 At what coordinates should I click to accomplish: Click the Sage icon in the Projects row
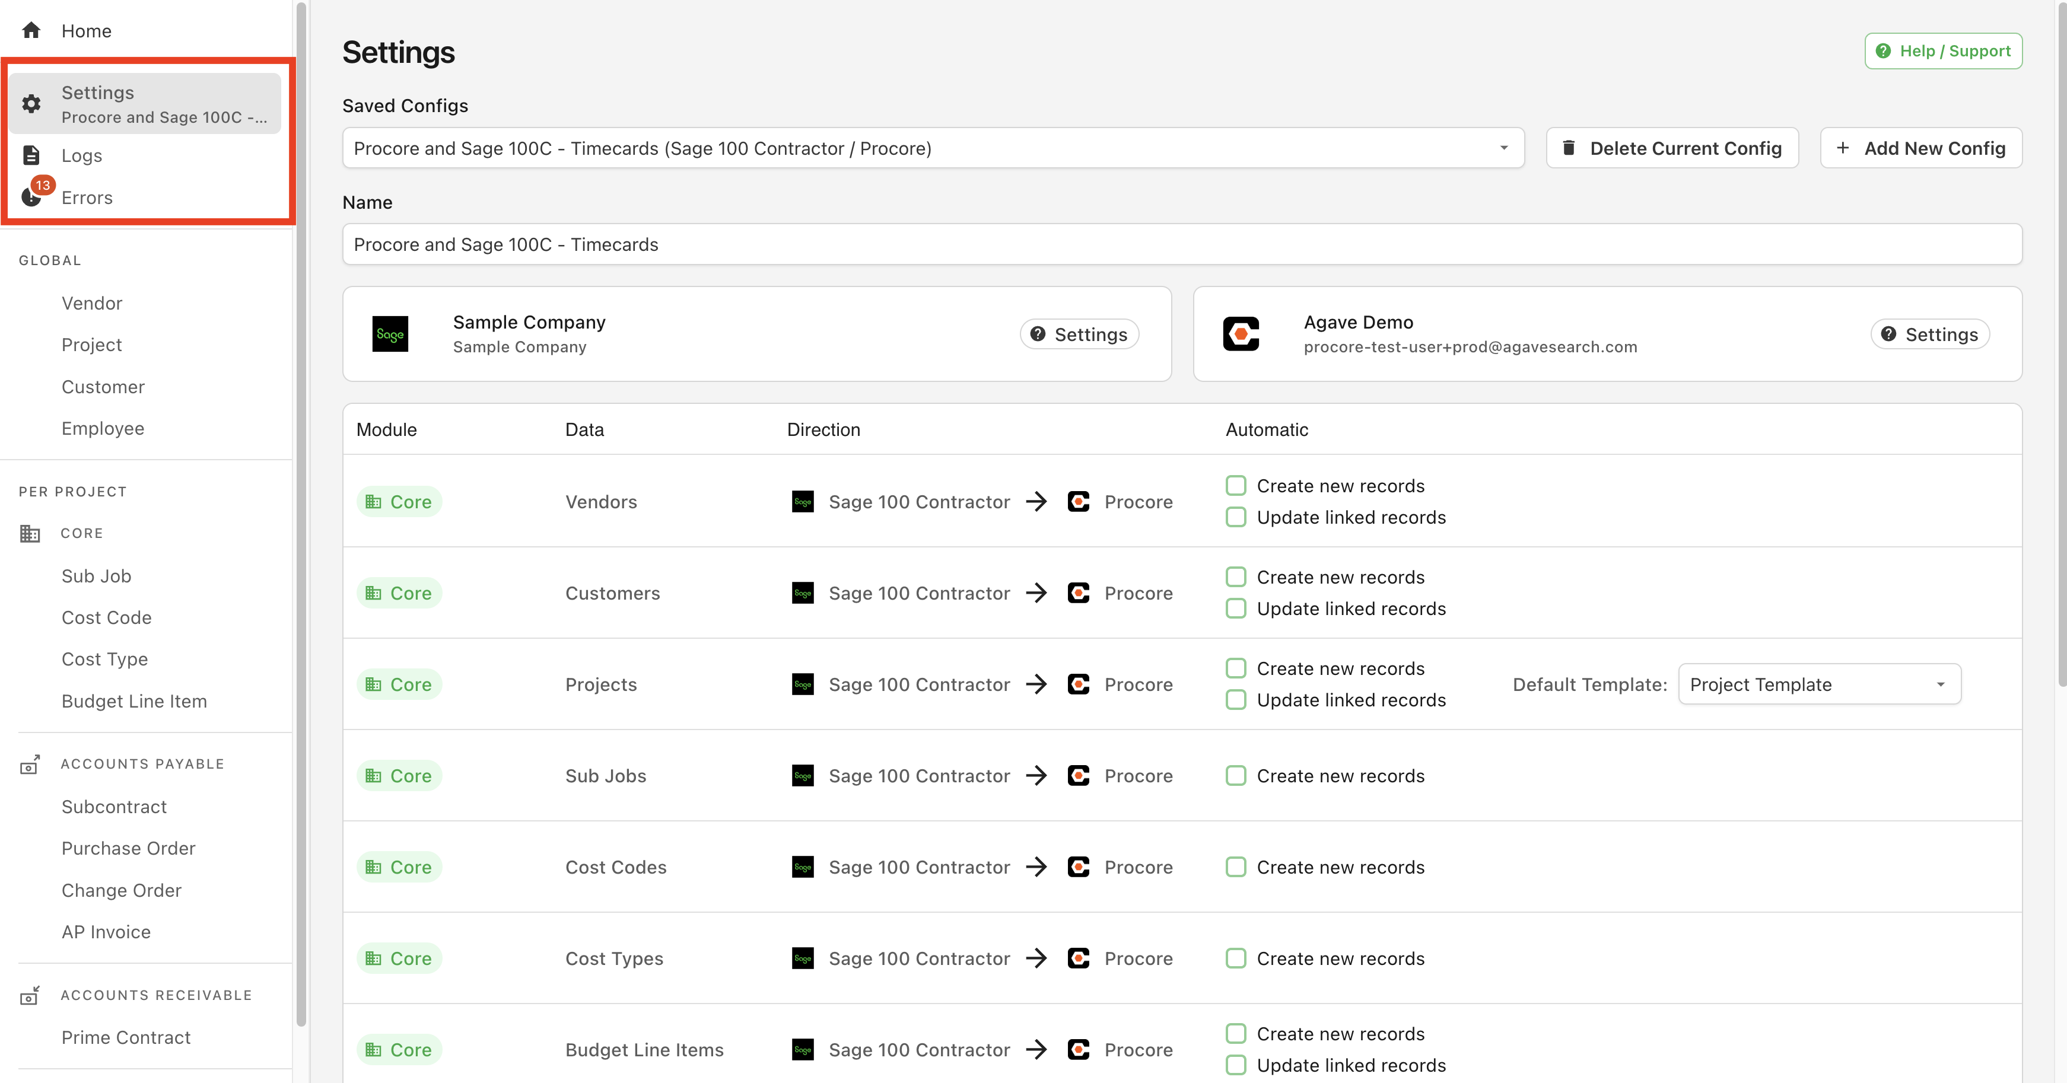[x=802, y=684]
